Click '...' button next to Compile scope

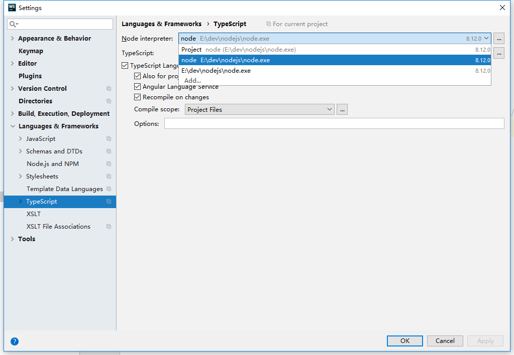[342, 109]
